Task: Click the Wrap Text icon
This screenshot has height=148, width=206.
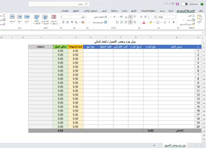Action: click(106, 17)
